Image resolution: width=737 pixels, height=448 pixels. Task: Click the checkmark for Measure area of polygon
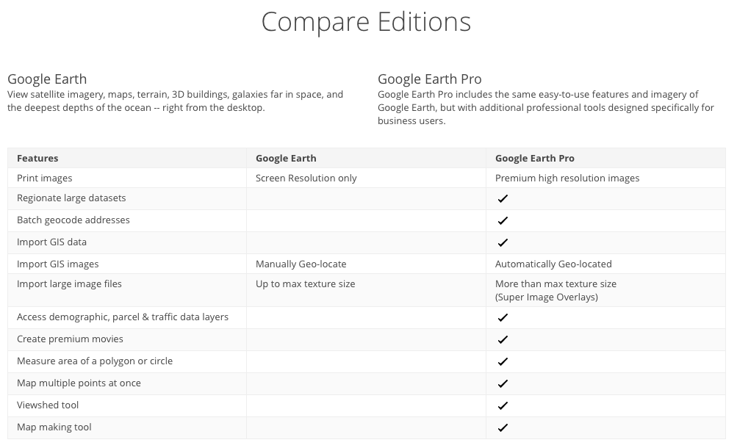click(x=503, y=361)
